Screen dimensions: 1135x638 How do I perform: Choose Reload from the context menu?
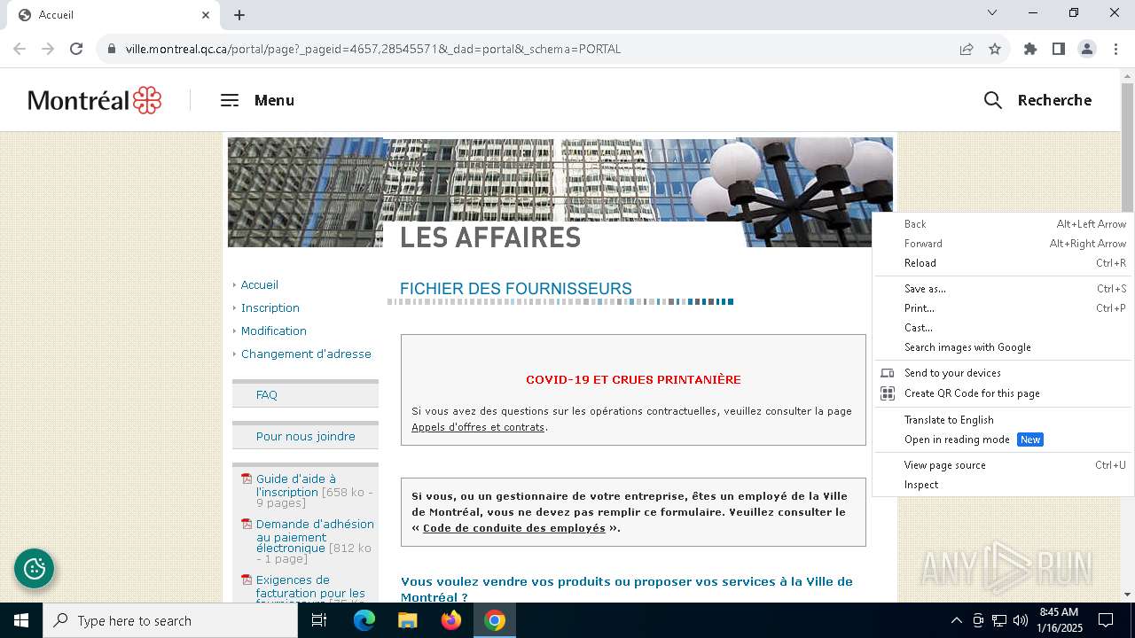(1003, 263)
